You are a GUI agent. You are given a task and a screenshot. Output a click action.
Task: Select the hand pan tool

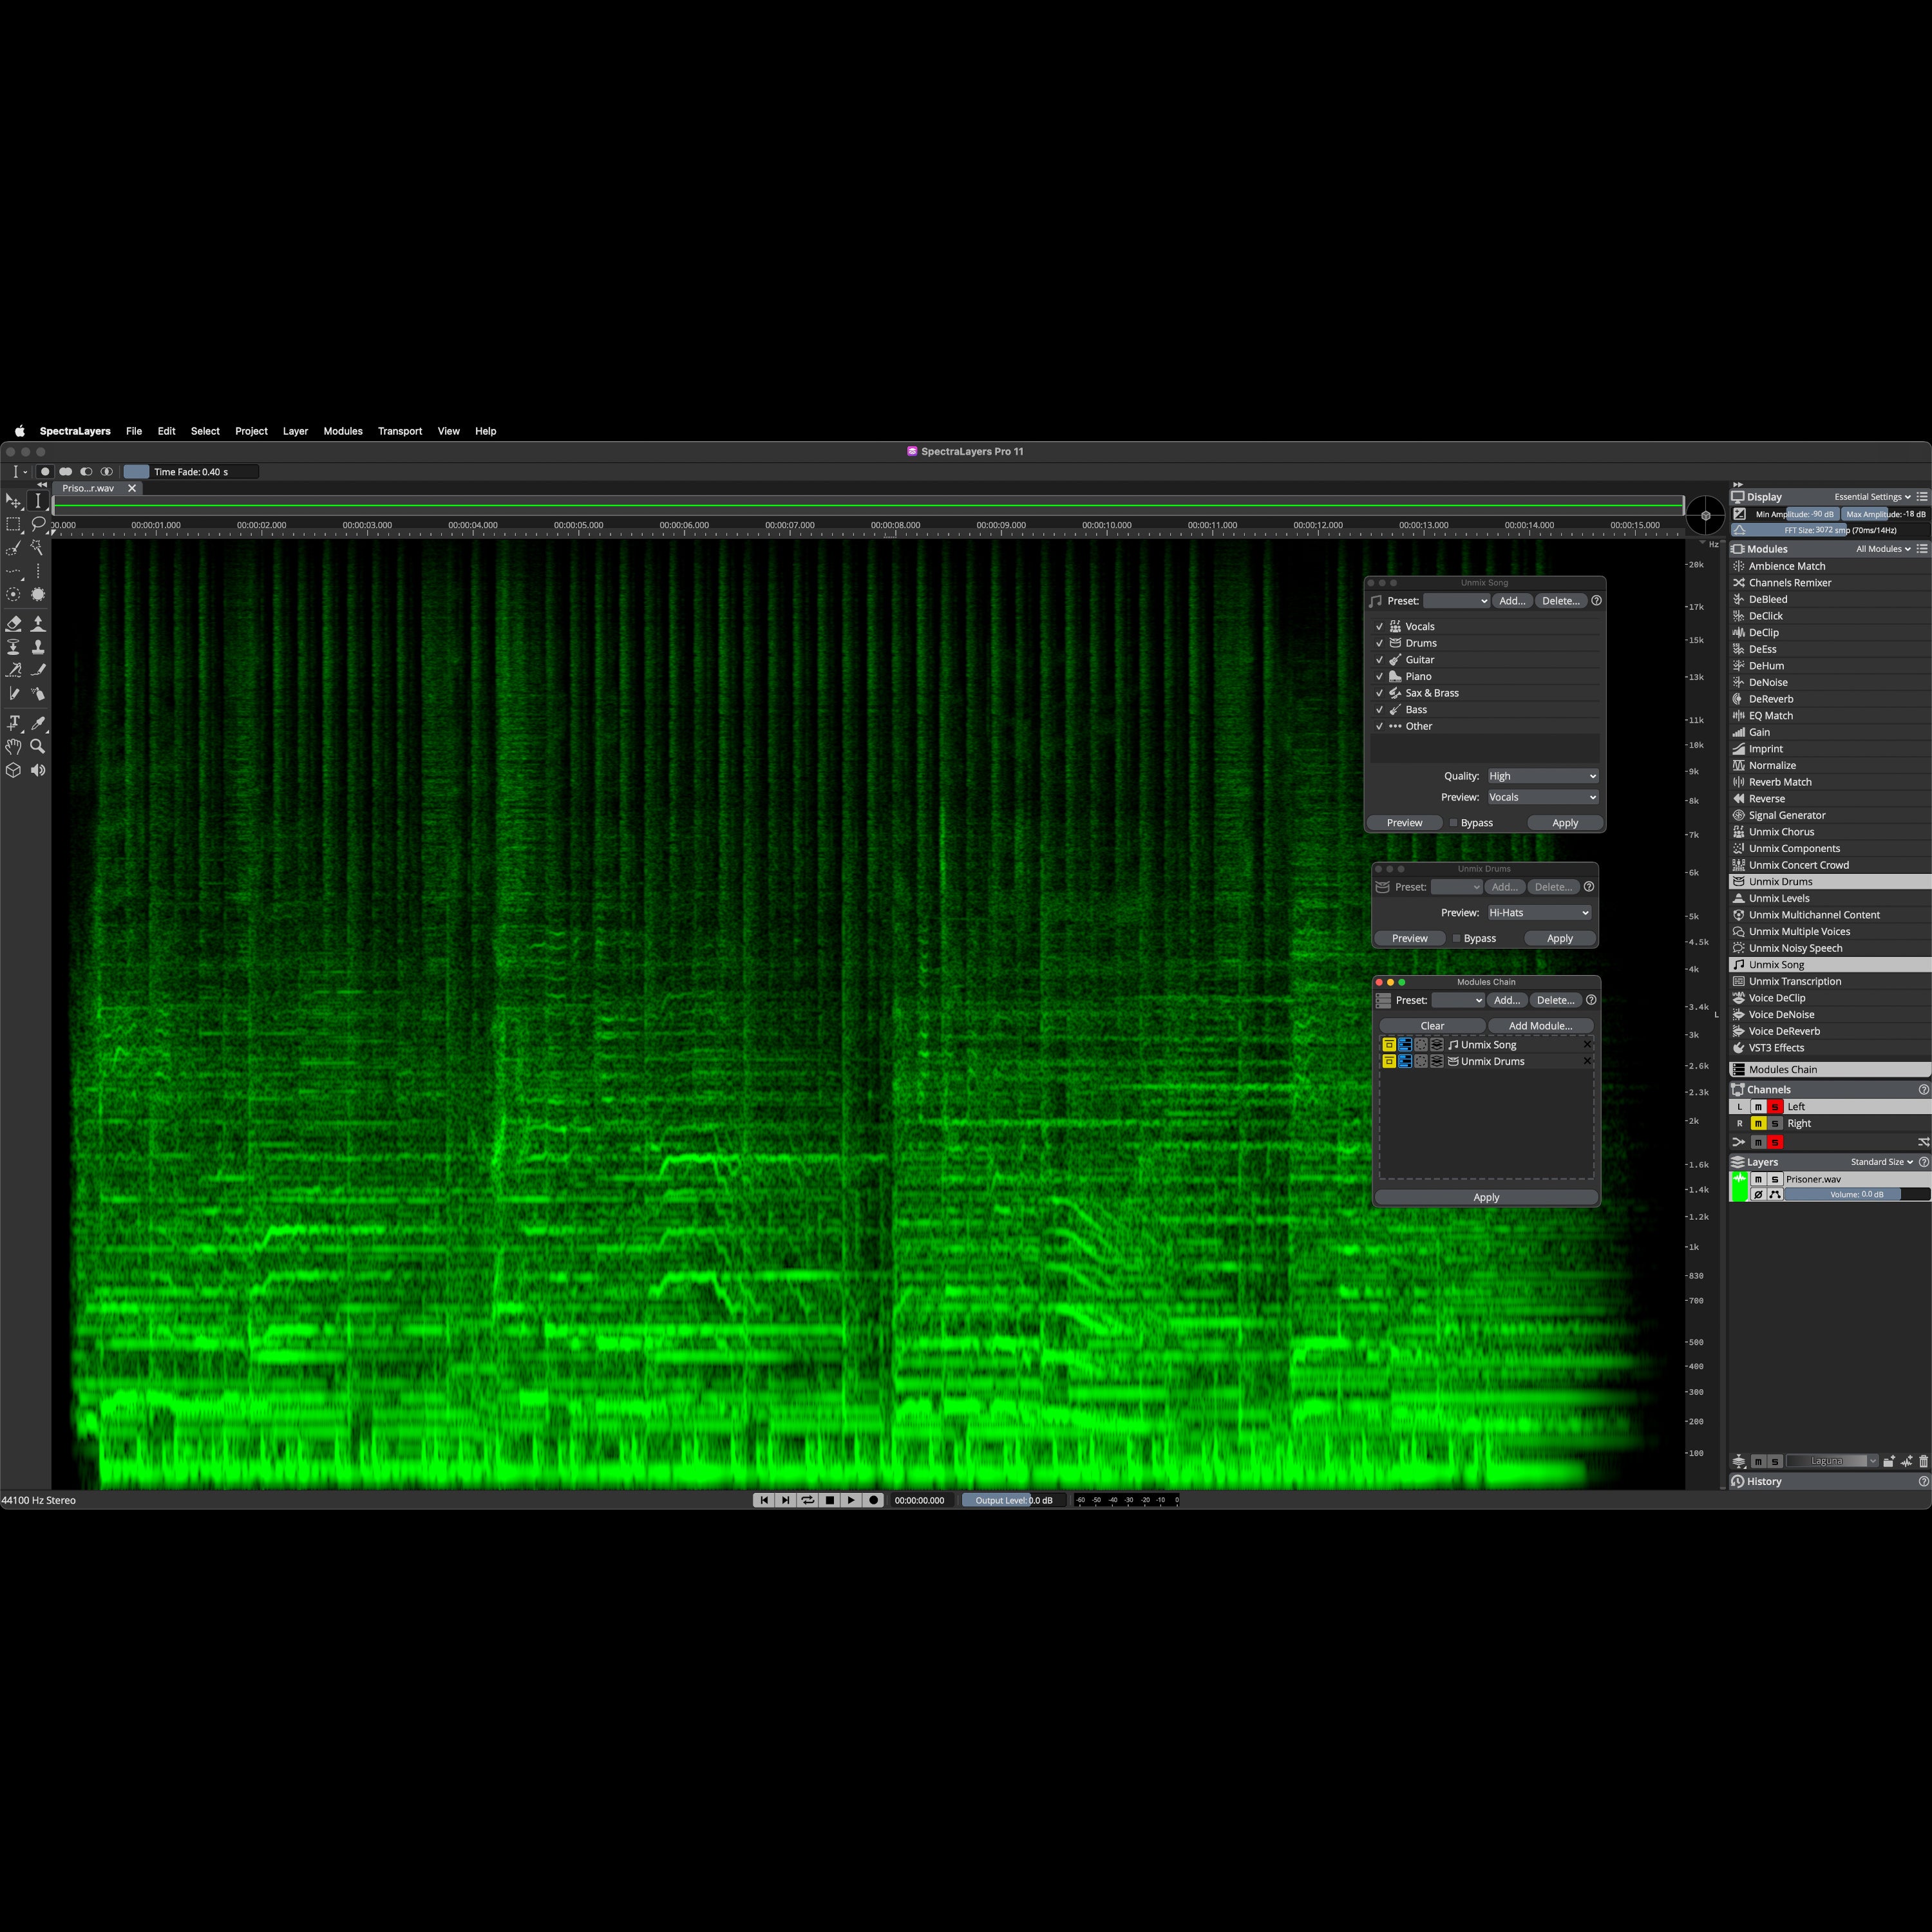click(x=13, y=746)
